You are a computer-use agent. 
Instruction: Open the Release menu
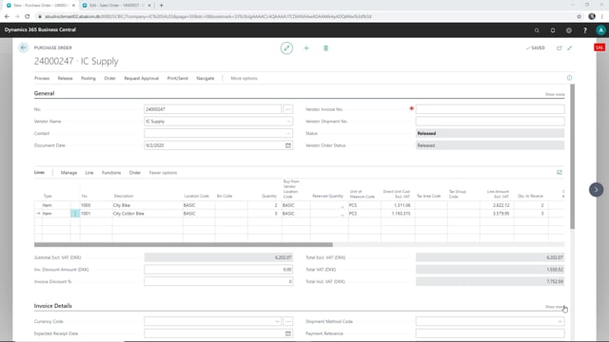tap(66, 78)
